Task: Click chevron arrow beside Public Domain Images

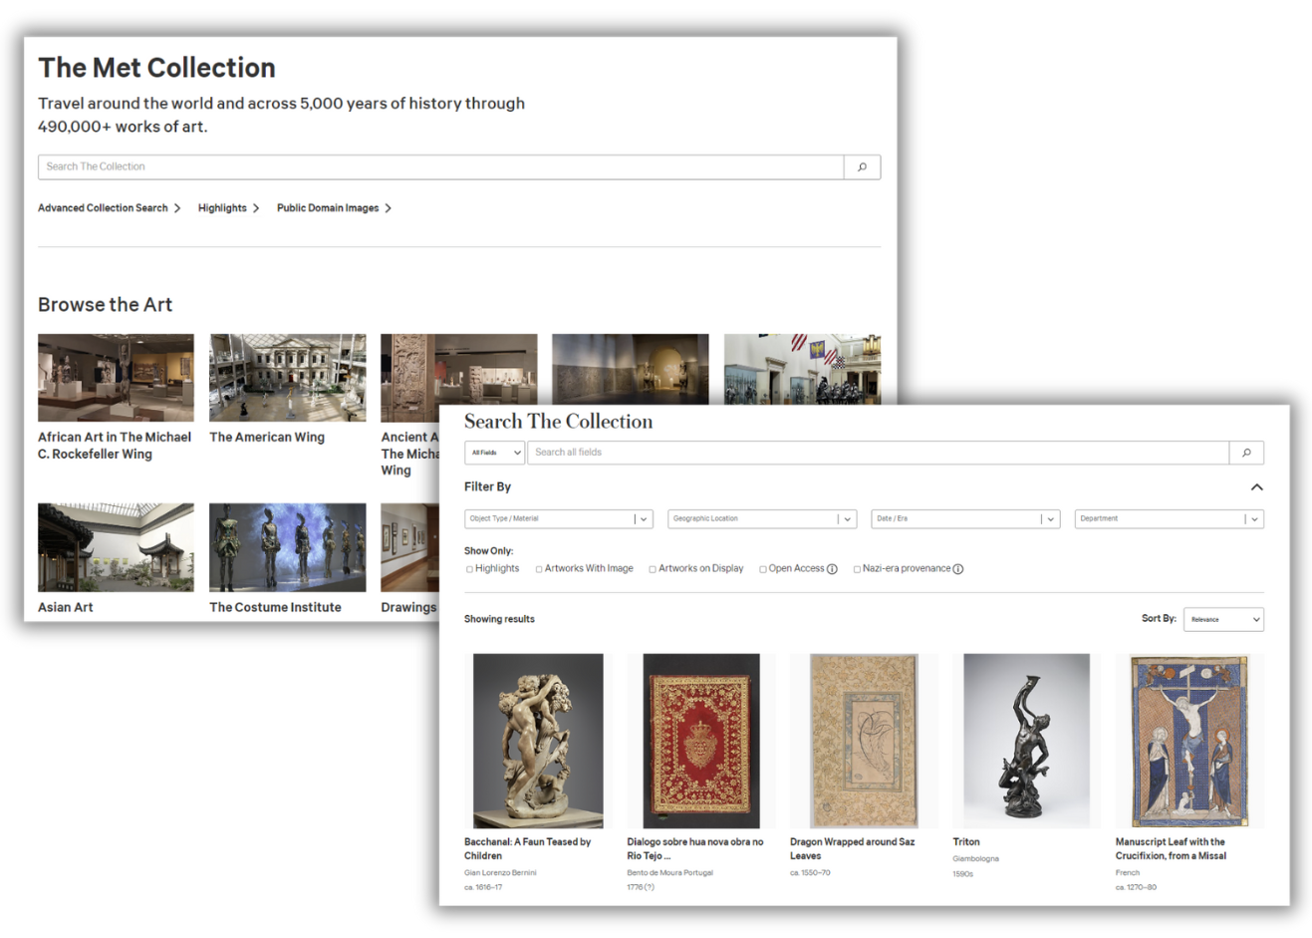Action: click(389, 208)
